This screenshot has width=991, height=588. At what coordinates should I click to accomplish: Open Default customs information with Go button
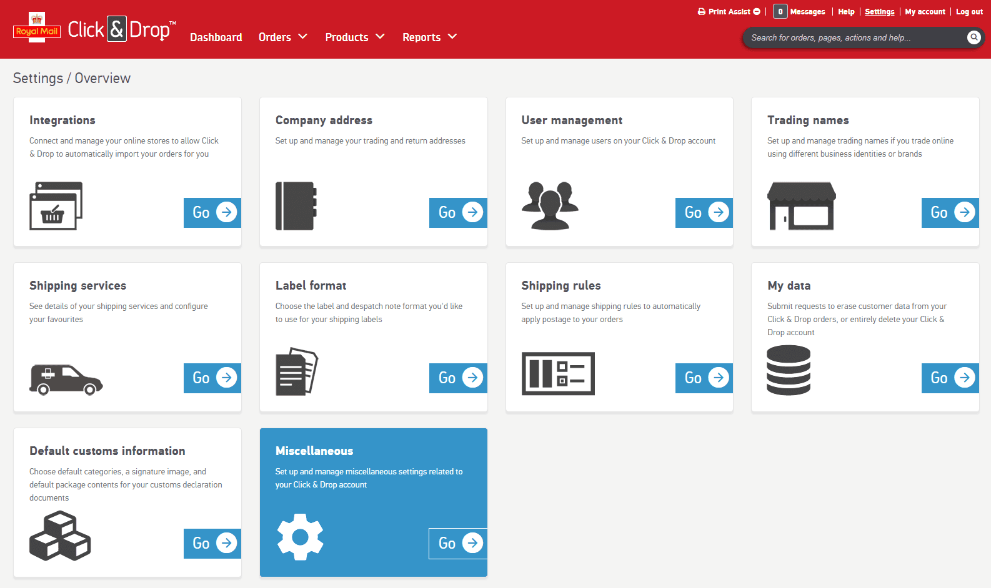click(212, 544)
